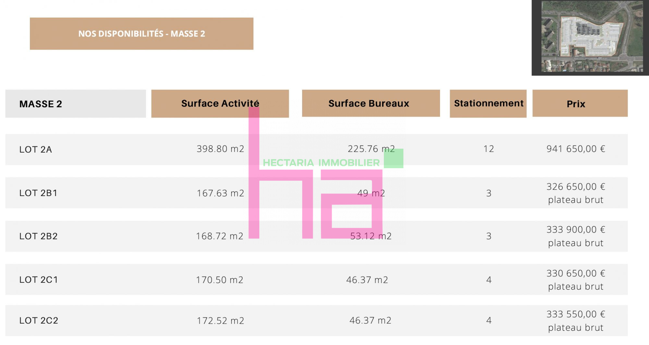Click the Prix column header

point(580,103)
